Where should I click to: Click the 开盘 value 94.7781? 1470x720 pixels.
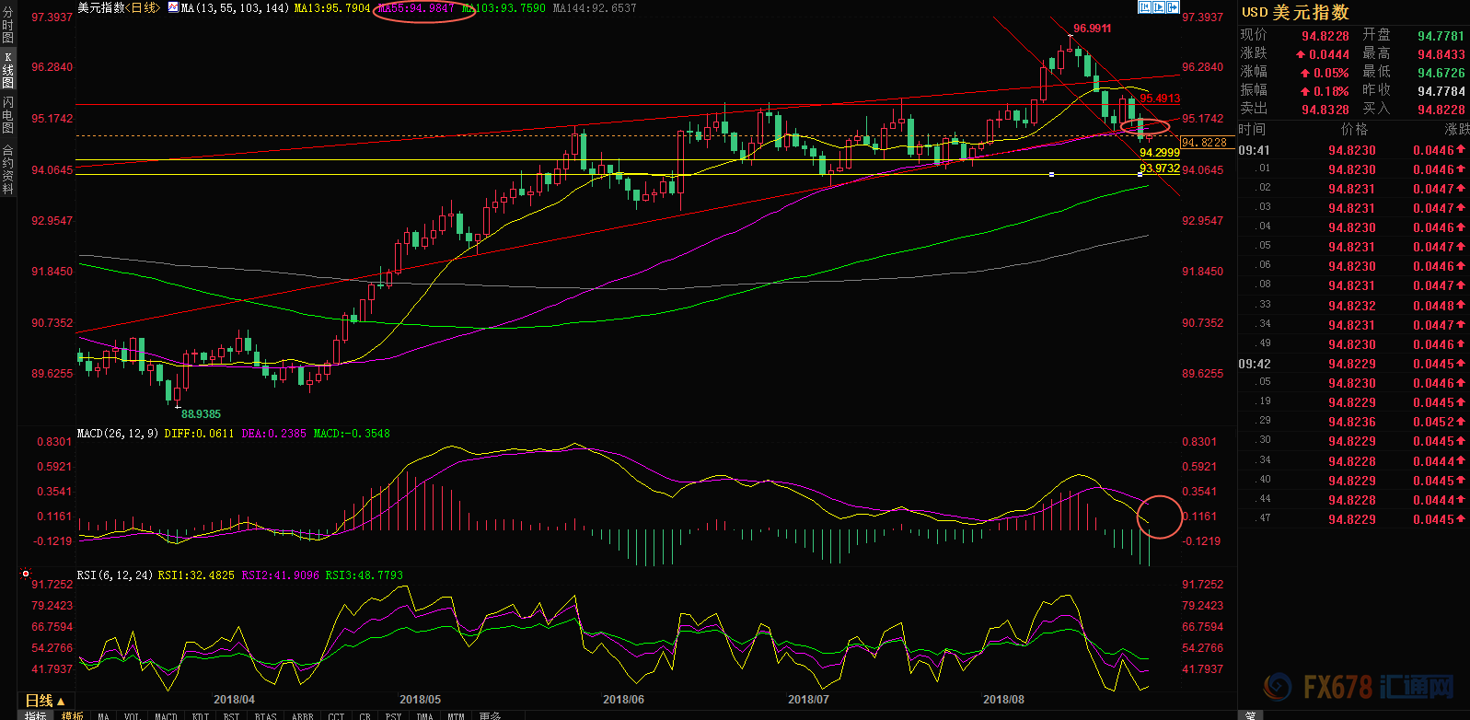(1441, 36)
